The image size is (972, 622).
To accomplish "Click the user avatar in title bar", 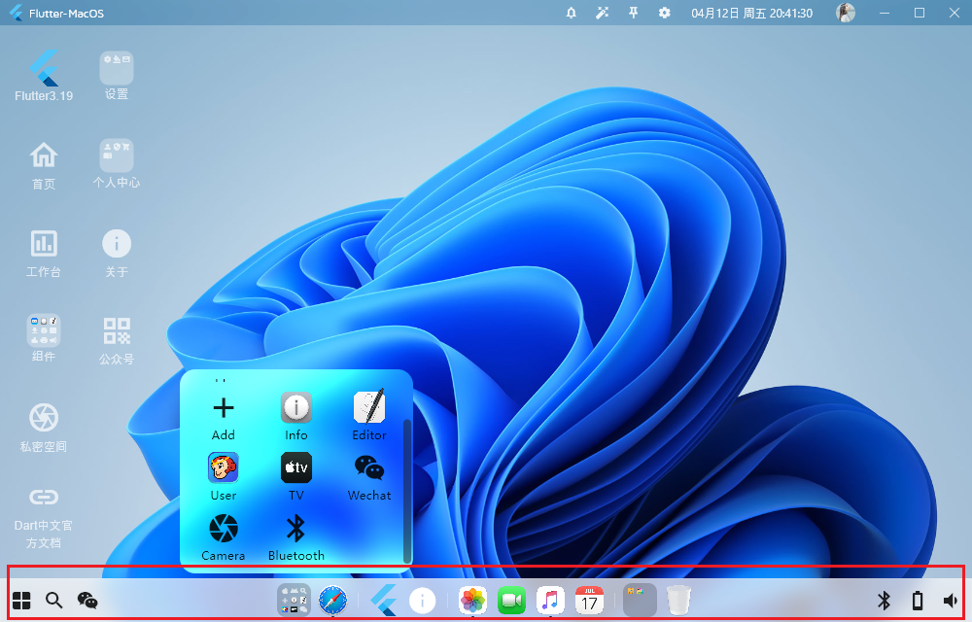I will pos(846,13).
